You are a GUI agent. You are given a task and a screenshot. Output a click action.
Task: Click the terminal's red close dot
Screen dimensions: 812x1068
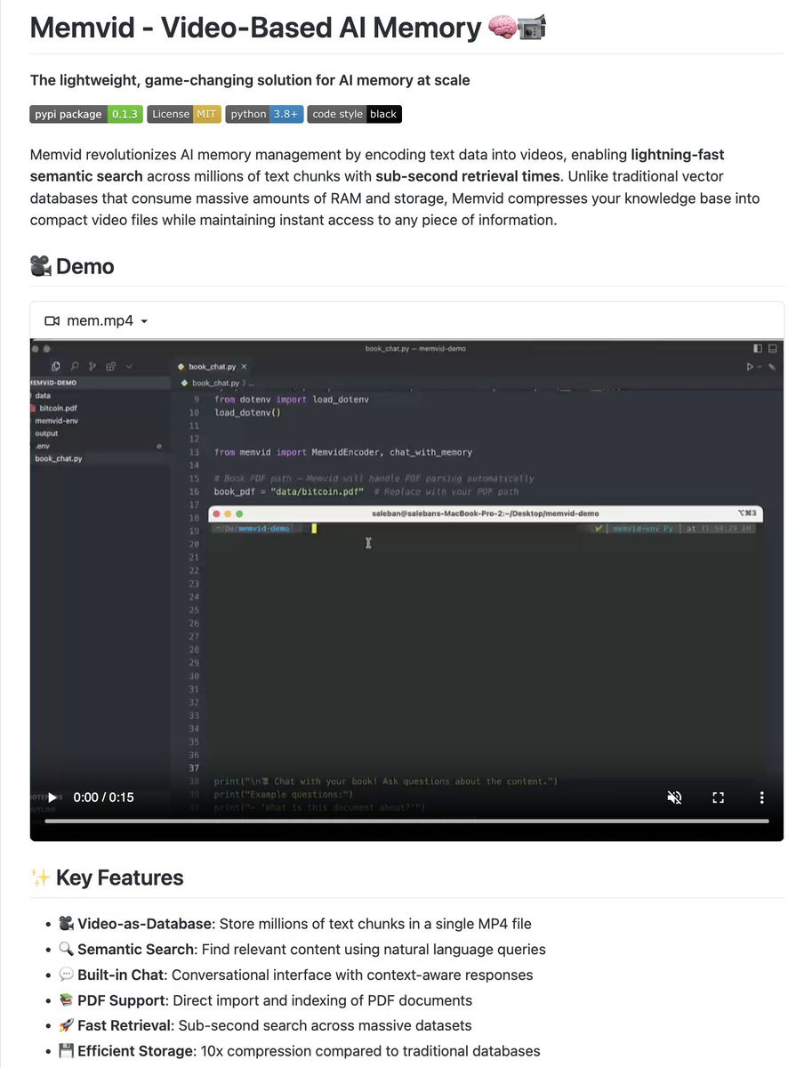pos(216,514)
